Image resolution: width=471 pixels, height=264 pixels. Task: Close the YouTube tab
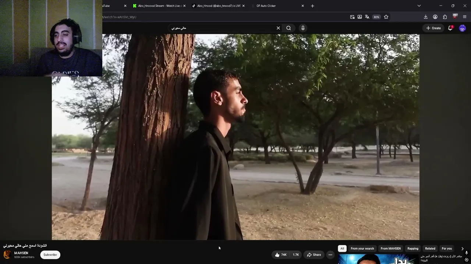(125, 6)
